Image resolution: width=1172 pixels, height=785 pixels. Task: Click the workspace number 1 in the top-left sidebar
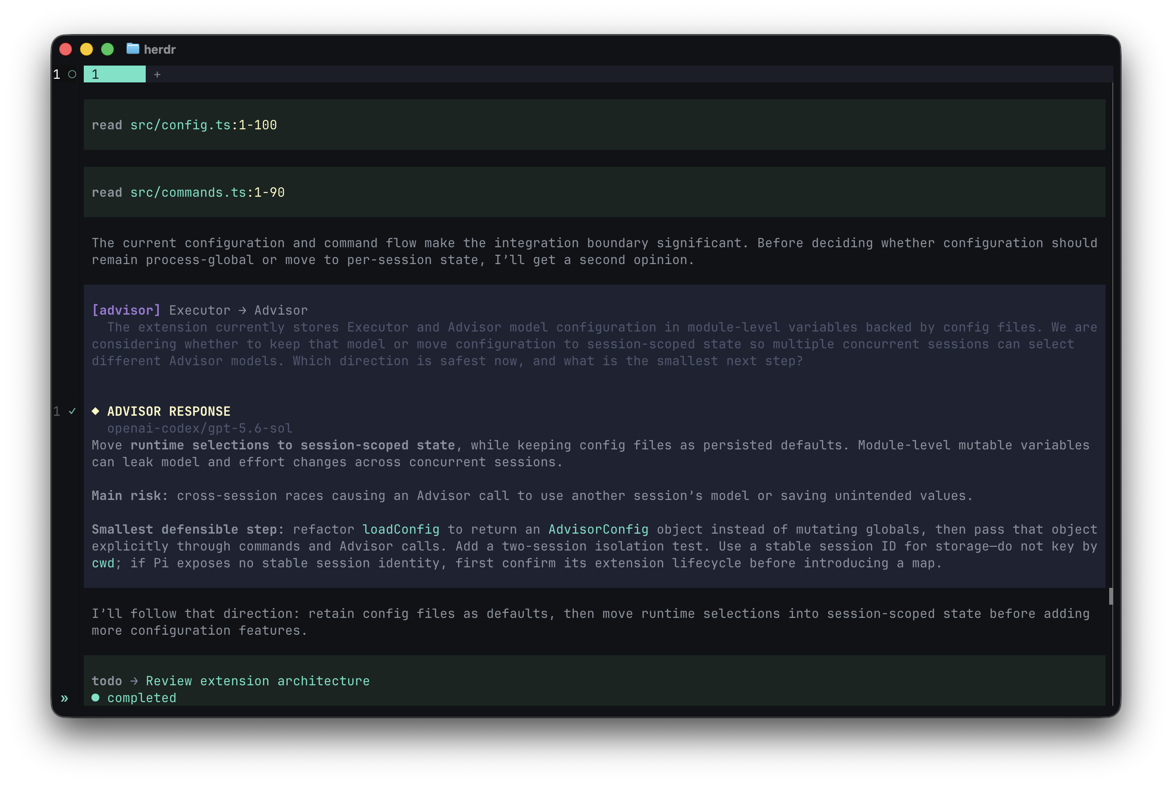[56, 75]
